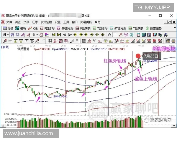Viewport: 177px width, 141px height.
Task: Select the square-stand box tool
Action: tap(50, 41)
